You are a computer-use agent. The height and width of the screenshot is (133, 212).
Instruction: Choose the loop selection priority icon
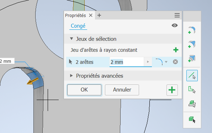pyautogui.click(x=192, y=90)
